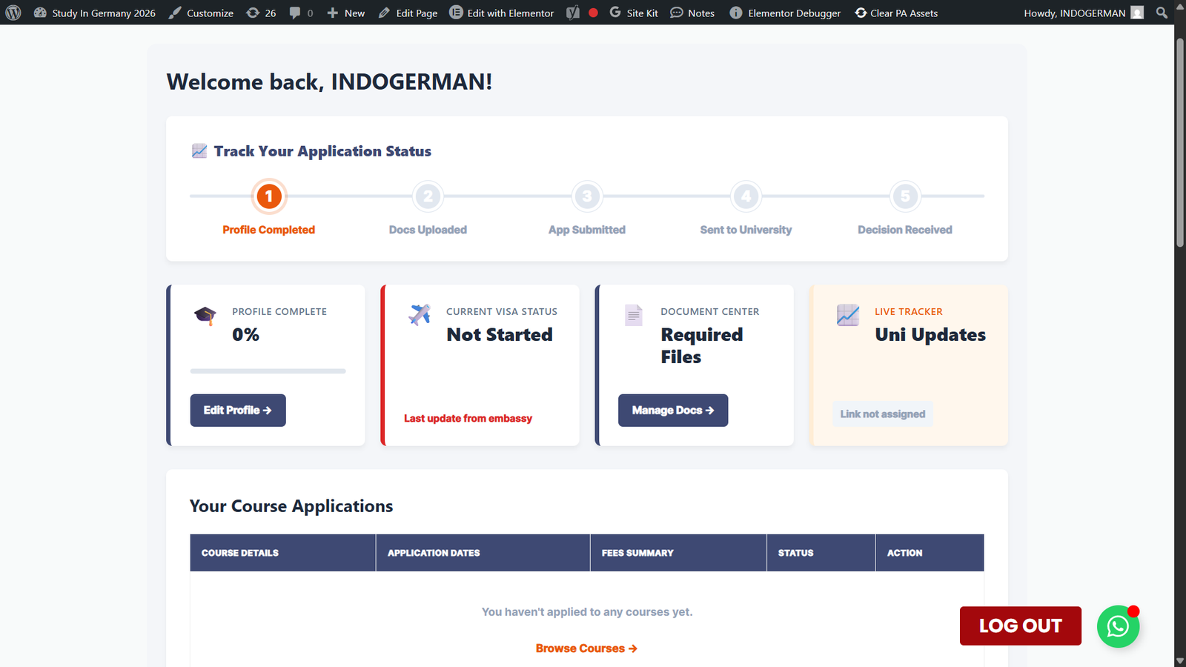Viewport: 1186px width, 667px height.
Task: Click the Profile Complete progress bar
Action: (268, 371)
